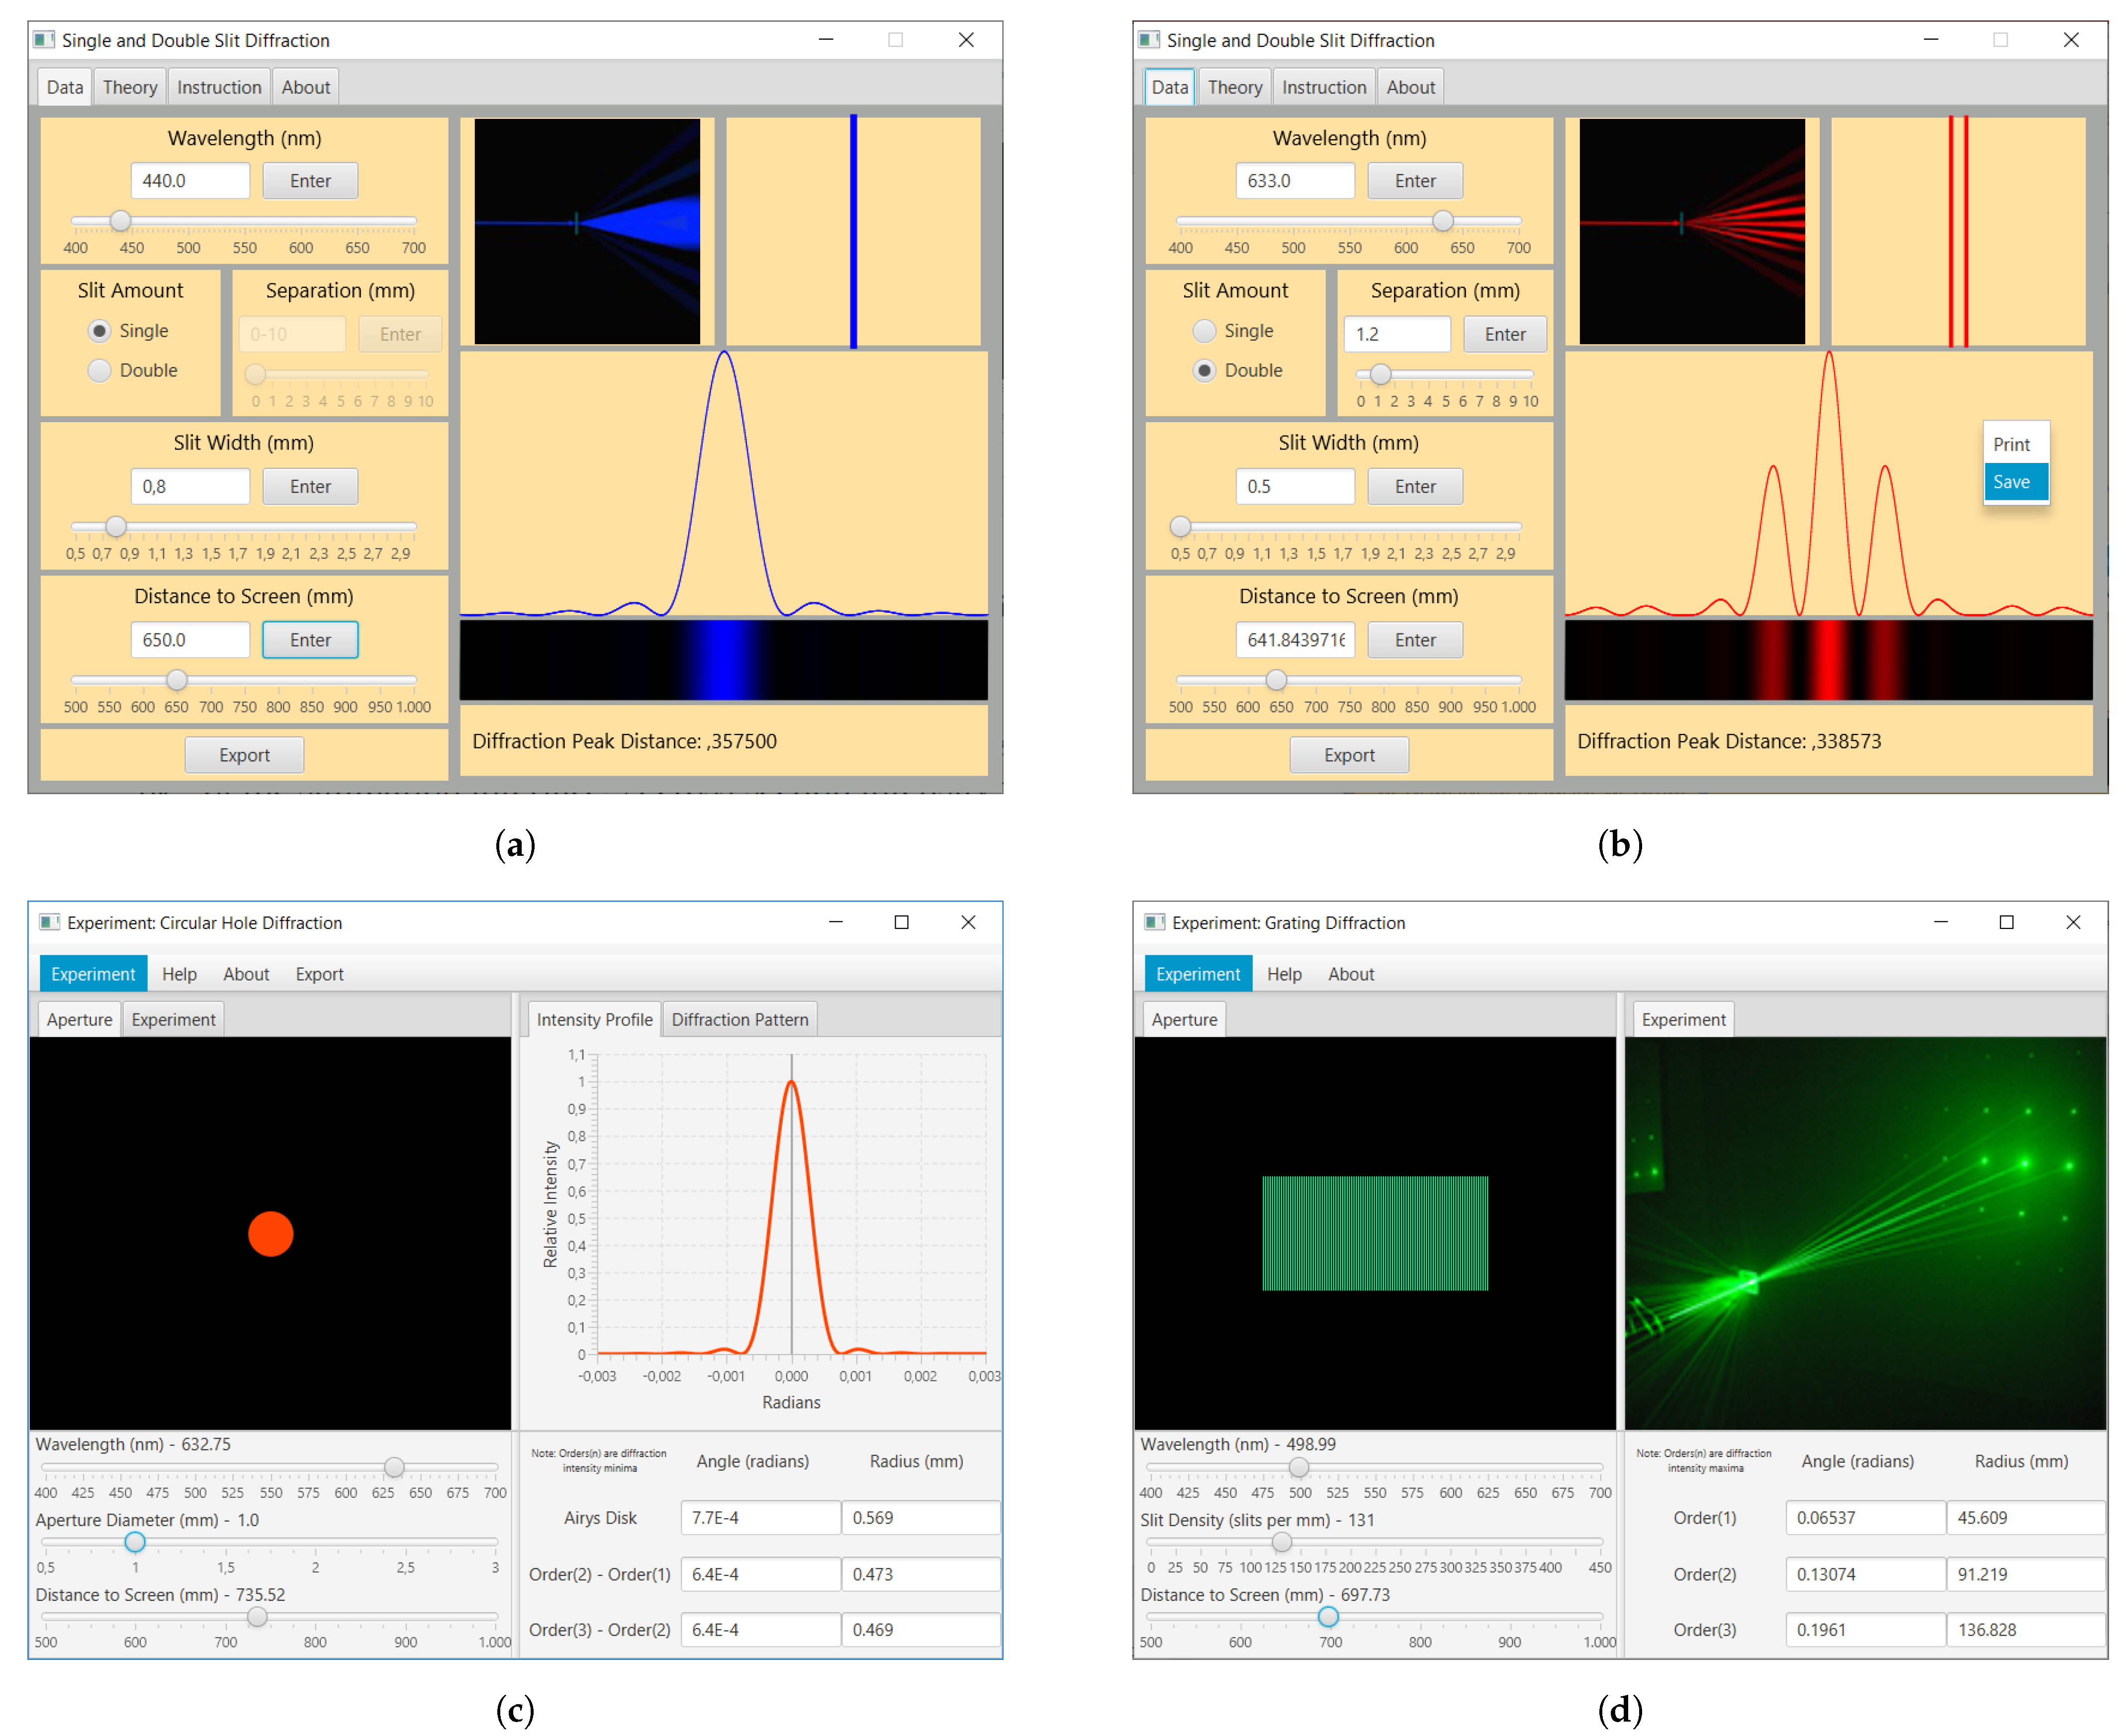Switch to Data tab in window (b)

[x=1171, y=87]
